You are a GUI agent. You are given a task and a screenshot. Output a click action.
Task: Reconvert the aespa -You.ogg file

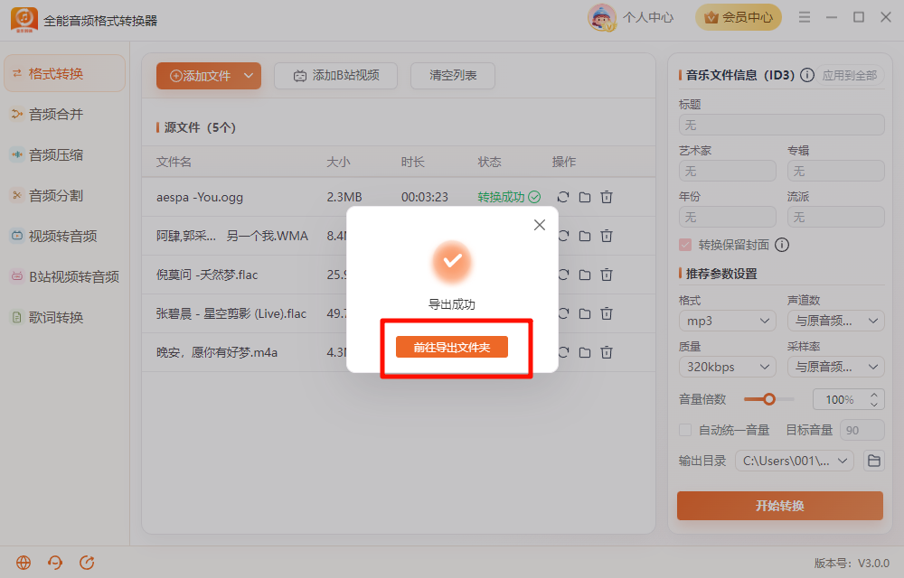point(563,197)
